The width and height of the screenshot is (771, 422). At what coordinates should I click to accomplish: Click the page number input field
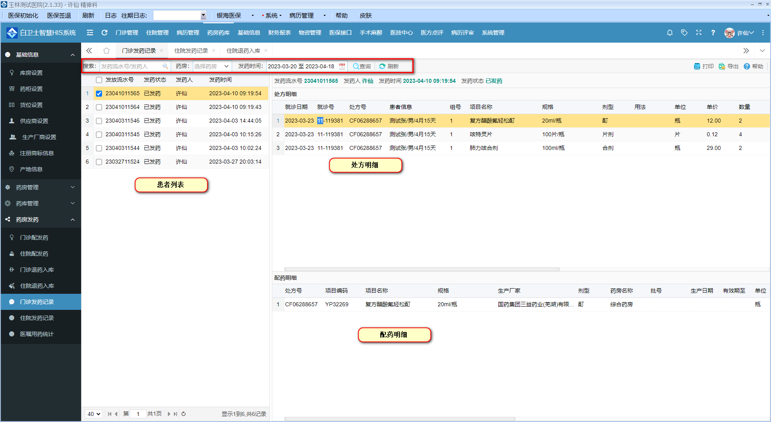[x=138, y=414]
